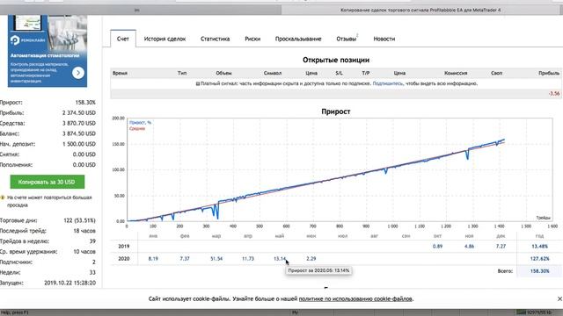Screen dimensions: 563x316
Task: Click 2020 February growth value 7.37
Action: tap(185, 259)
